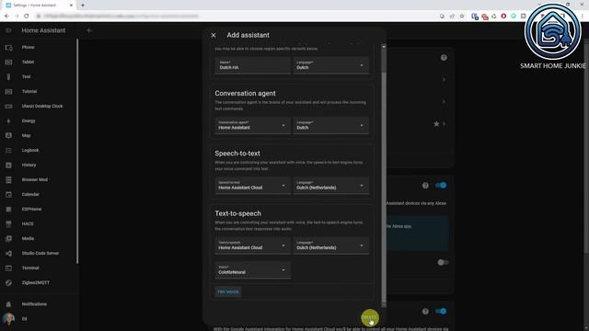Click the star icon on assistant row

(436, 124)
